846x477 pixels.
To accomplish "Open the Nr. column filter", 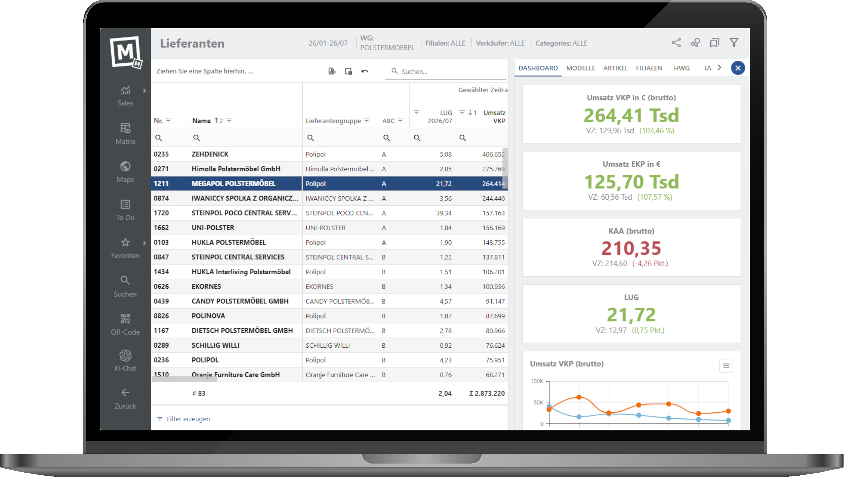I will 168,121.
